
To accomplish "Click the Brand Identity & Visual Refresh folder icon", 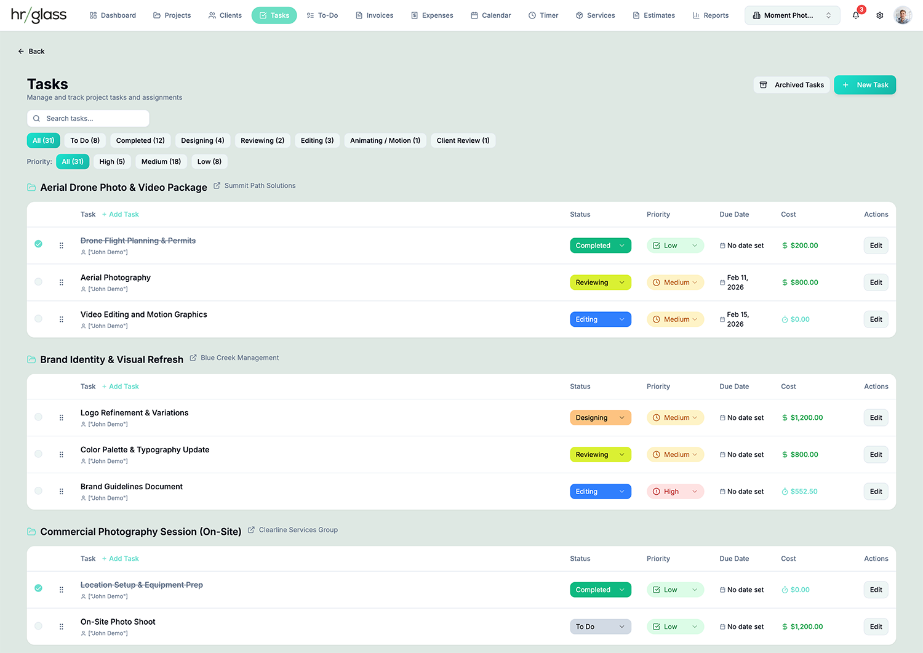I will point(31,359).
